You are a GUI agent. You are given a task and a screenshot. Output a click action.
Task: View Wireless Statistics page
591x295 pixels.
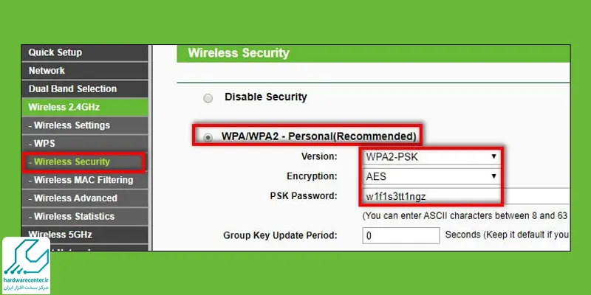[x=74, y=216]
